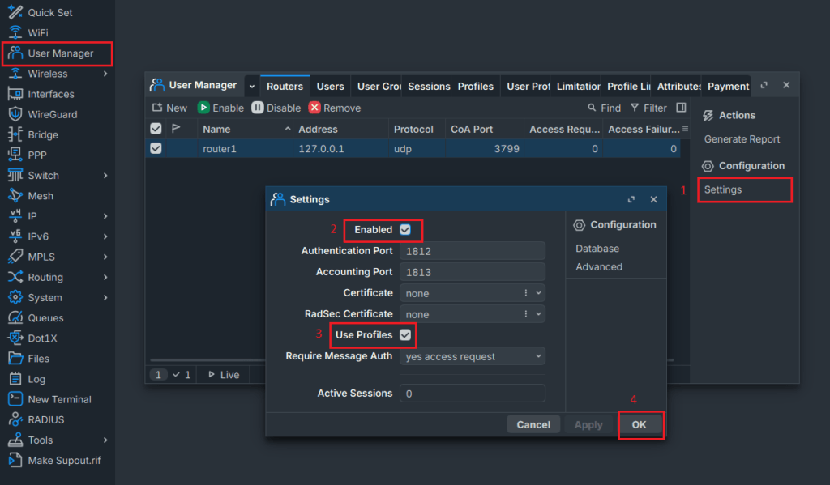The width and height of the screenshot is (830, 485).
Task: Toggle the side panel layout icon
Action: (681, 108)
